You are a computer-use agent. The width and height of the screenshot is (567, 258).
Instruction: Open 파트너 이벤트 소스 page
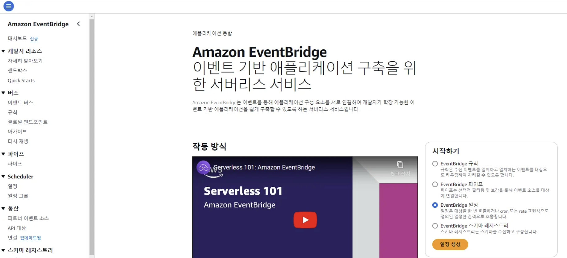pyautogui.click(x=28, y=218)
